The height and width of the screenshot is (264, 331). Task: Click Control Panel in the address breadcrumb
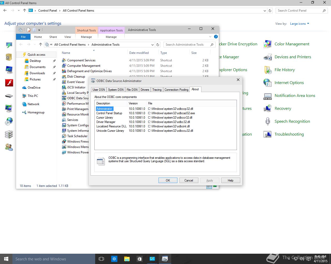click(x=48, y=11)
